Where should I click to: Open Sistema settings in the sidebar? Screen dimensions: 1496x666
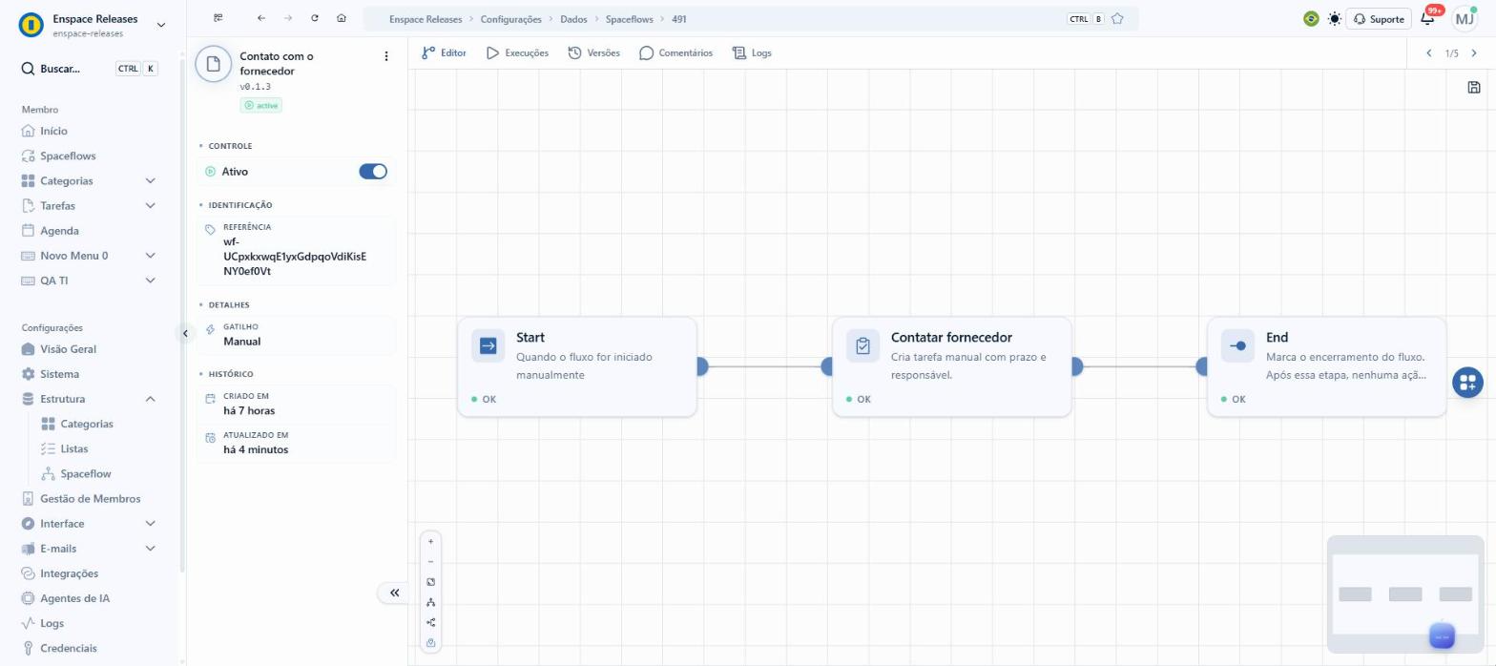(59, 374)
